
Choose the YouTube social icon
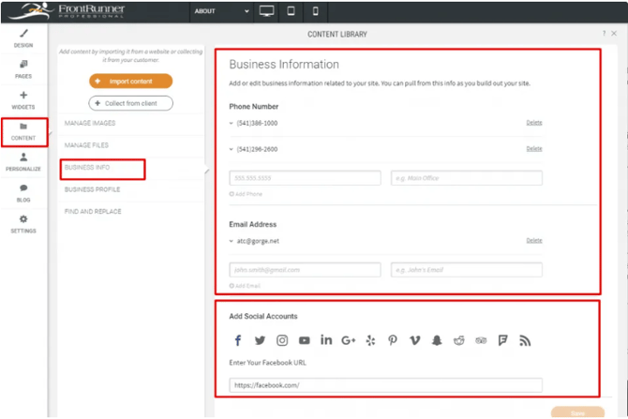click(305, 340)
